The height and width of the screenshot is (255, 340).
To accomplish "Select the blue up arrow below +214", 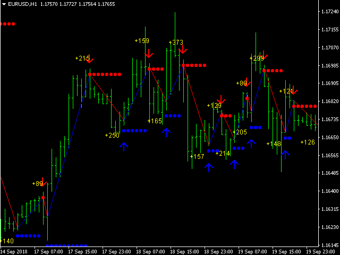I will [x=234, y=164].
